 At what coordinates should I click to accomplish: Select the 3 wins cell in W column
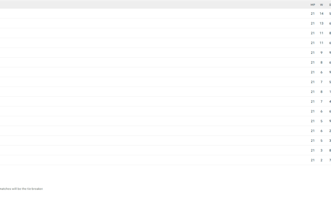click(321, 150)
